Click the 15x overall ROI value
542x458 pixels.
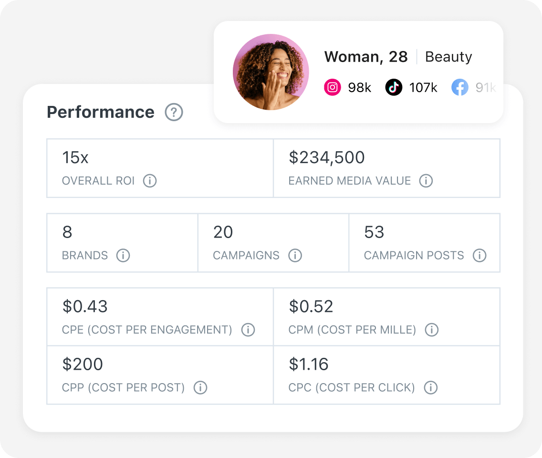[75, 157]
